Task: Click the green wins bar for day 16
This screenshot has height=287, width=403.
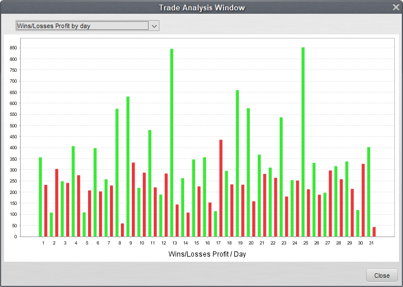Action: coord(204,197)
